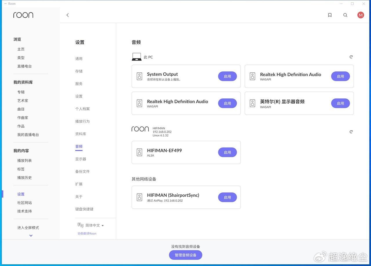Image resolution: width=371 pixels, height=266 pixels.
Task: Go to 专辑 in my library
Action: [x=21, y=92]
